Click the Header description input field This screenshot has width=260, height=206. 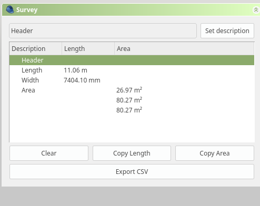(x=103, y=30)
